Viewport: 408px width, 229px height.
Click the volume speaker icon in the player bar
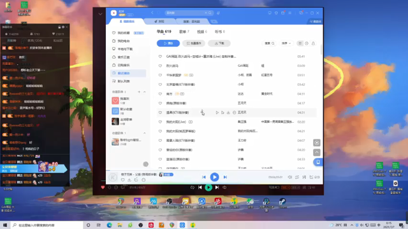(290, 177)
